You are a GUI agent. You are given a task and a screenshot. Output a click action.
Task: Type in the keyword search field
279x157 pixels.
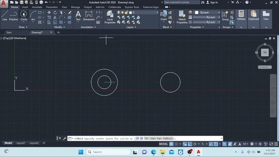click(x=182, y=2)
